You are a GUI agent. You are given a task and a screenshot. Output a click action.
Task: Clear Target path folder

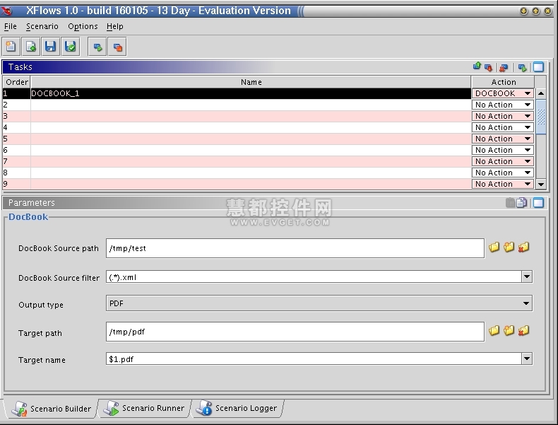[523, 331]
